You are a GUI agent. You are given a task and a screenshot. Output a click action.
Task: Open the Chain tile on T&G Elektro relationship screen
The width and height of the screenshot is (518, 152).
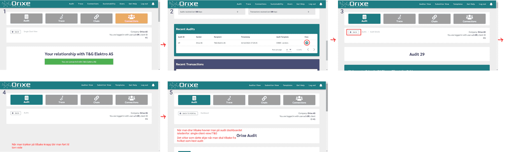click(96, 18)
